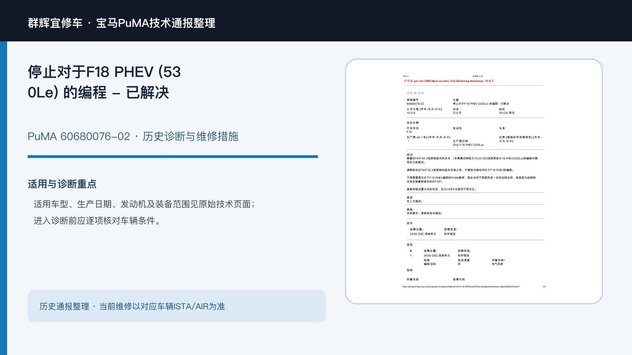Image resolution: width=632 pixels, height=355 pixels.
Task: Click measure number 60680076-02 in document
Action: 415,104
